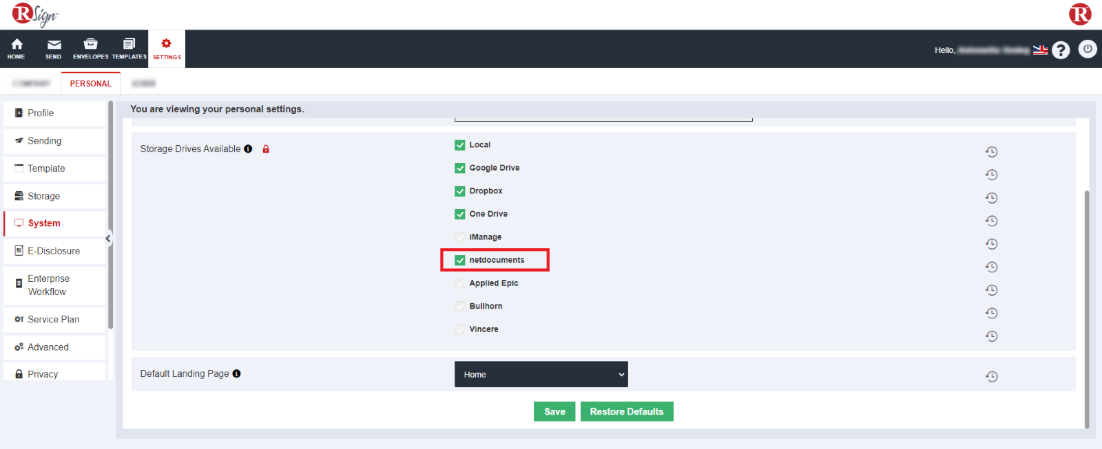Open Template settings in sidebar
Viewport: 1102px width, 449px height.
click(x=54, y=168)
